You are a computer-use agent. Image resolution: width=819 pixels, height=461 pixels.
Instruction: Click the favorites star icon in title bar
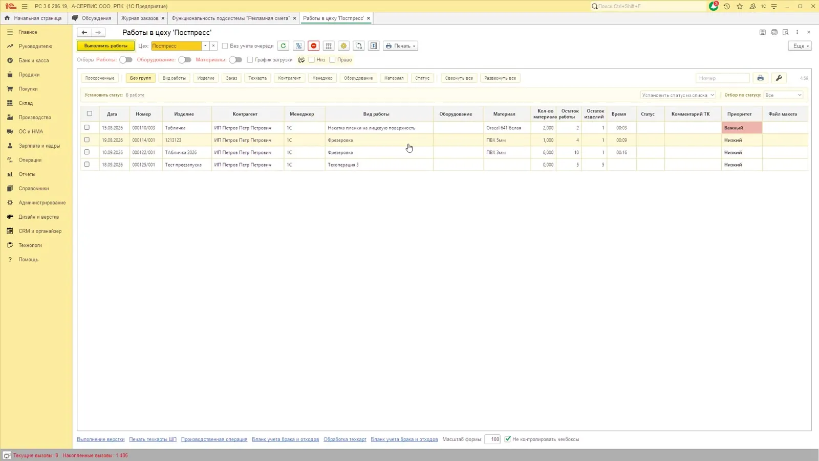(740, 6)
